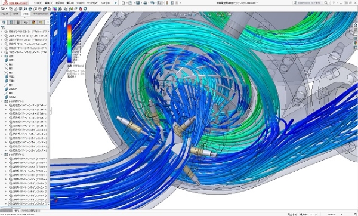Click the Home icon in right task pane
Screen dimensions: 358x216
356,25
